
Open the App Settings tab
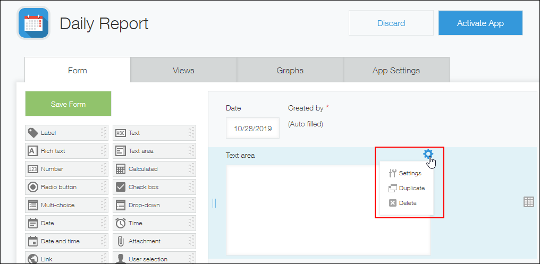tap(396, 70)
